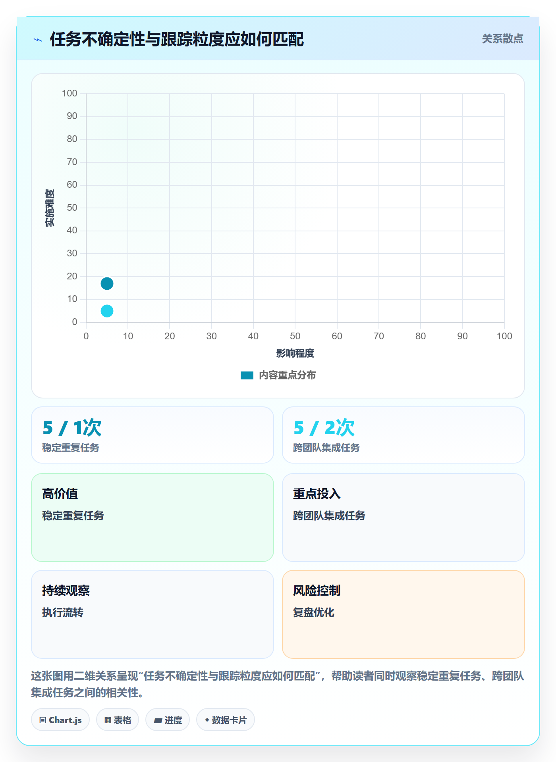Viewport: 556px width, 762px height.
Task: Click the 执行流转 text in 持续观察 card
Action: pyautogui.click(x=63, y=612)
